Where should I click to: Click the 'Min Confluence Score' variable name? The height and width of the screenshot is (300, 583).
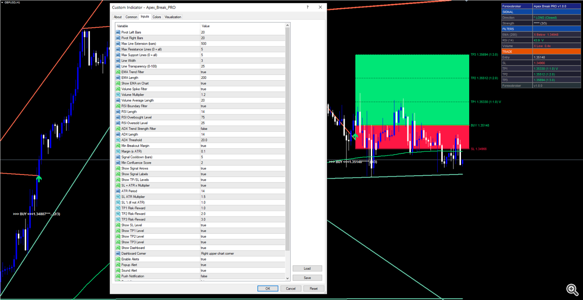(136, 163)
